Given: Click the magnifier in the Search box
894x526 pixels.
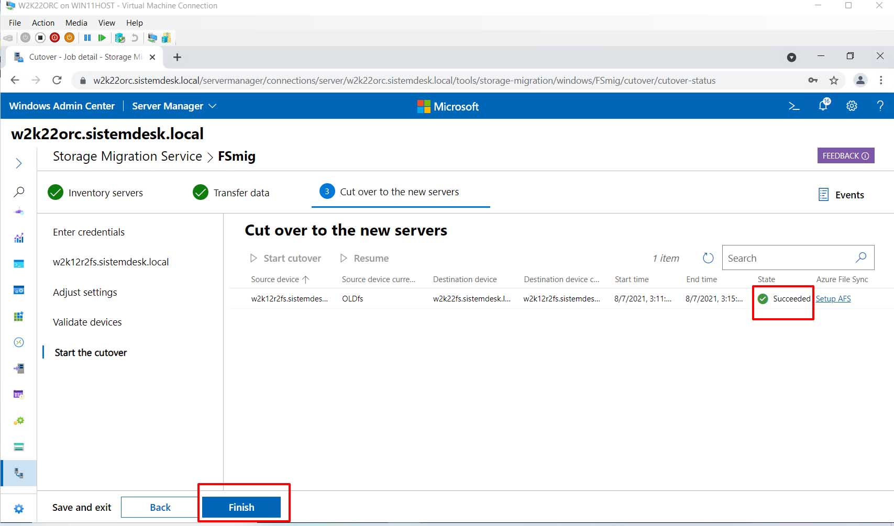Looking at the screenshot, I should (861, 258).
